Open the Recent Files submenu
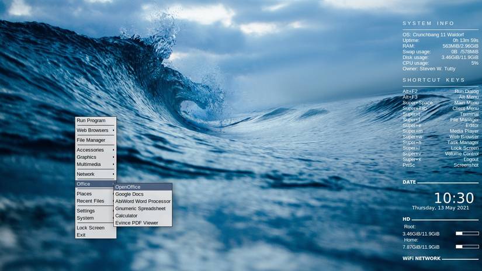The height and width of the screenshot is (271, 482). (x=96, y=201)
